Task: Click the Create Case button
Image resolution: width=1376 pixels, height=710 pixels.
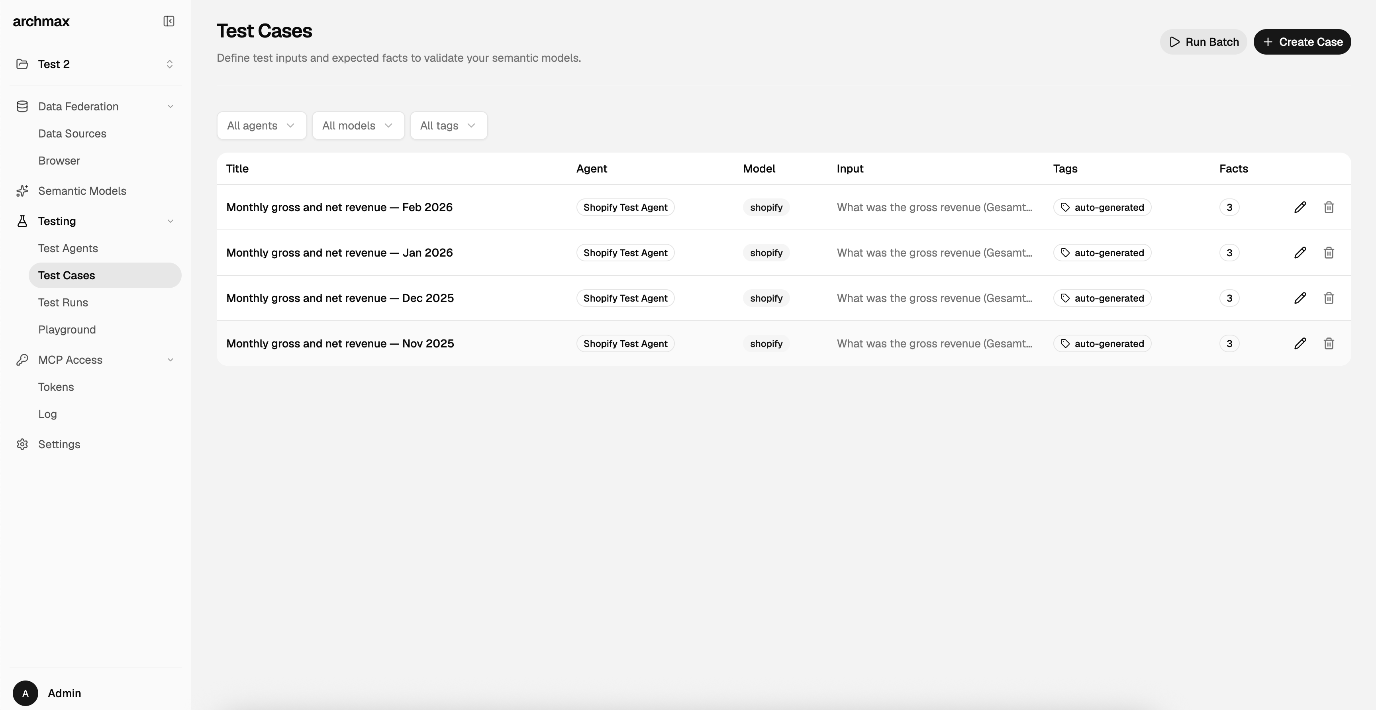Action: coord(1302,42)
